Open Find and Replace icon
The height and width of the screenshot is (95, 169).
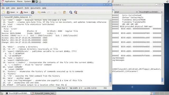coord(76,12)
